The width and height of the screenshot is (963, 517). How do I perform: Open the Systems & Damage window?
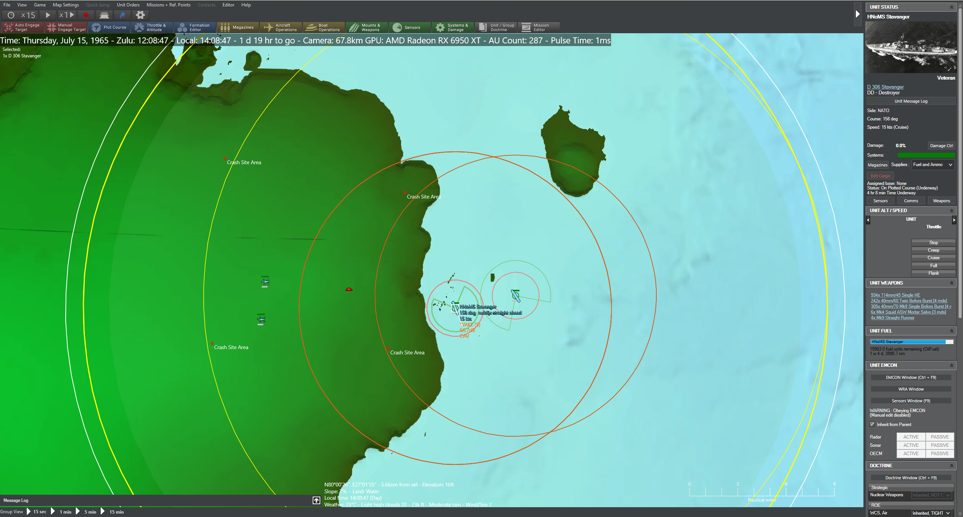(x=452, y=27)
